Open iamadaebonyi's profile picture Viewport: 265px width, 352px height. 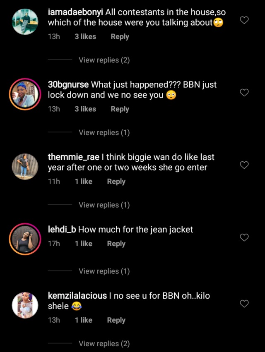pos(24,21)
